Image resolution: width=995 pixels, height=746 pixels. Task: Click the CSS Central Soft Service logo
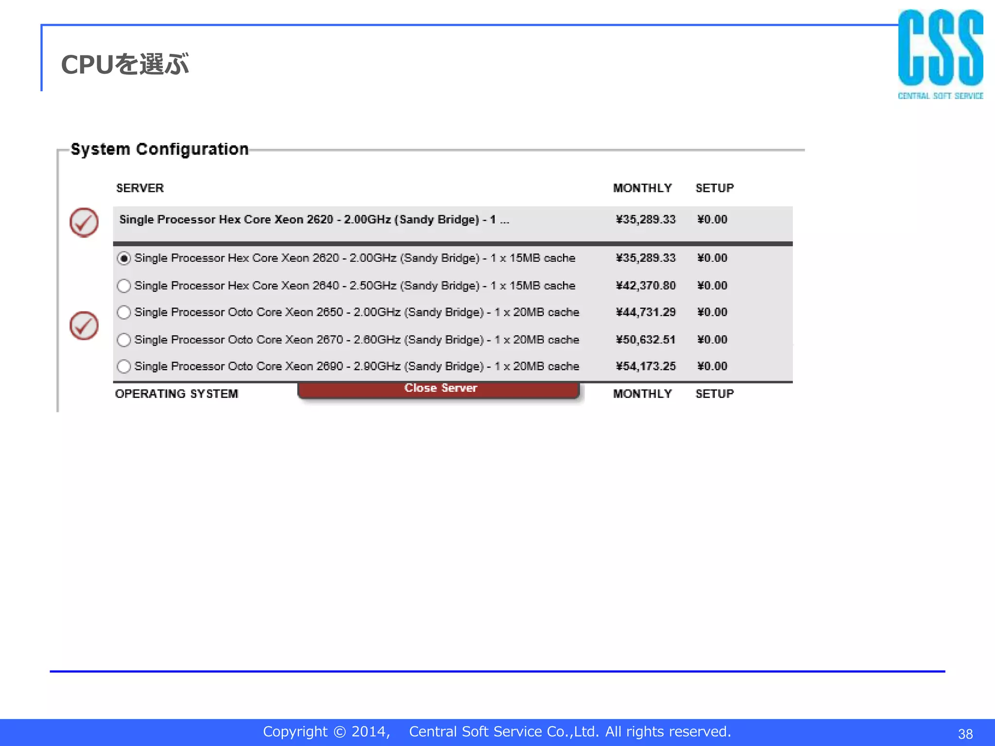pyautogui.click(x=941, y=54)
